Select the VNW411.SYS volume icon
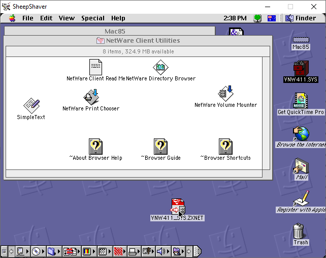This screenshot has height=258, width=326. (x=301, y=68)
